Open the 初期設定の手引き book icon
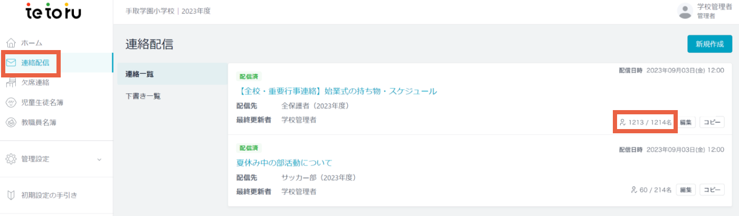The image size is (739, 216). (x=11, y=195)
